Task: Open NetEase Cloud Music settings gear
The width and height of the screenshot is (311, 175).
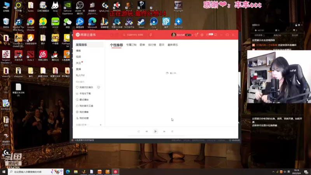Action: [202, 35]
